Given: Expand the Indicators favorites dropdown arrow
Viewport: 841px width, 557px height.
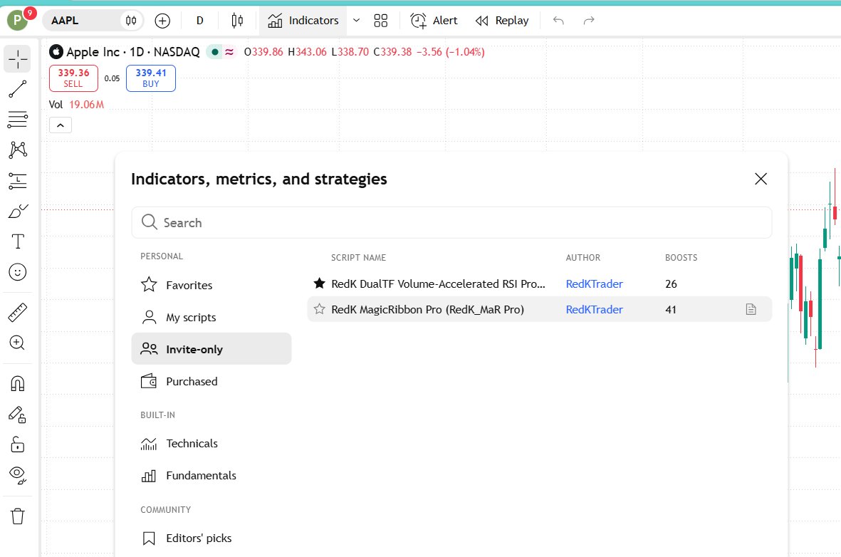Looking at the screenshot, I should click(356, 21).
